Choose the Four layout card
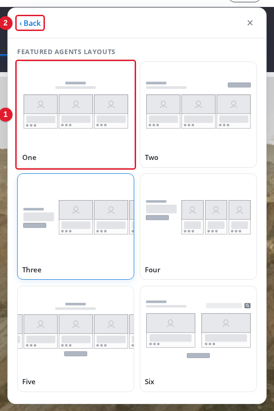The width and height of the screenshot is (274, 411). pyautogui.click(x=198, y=227)
